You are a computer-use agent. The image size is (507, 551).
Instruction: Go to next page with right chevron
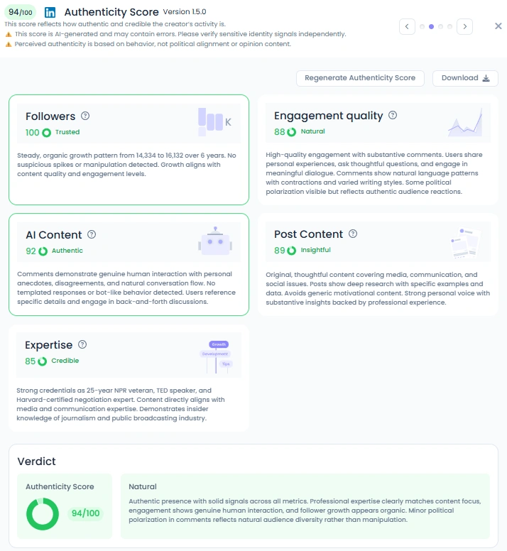point(464,26)
